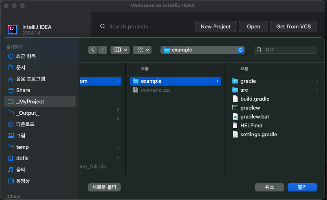Click the settings.gradle file icon
The height and width of the screenshot is (200, 327).
[x=235, y=134]
